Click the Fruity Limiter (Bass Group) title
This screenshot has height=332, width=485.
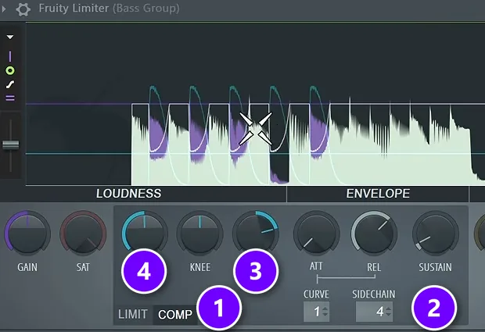coord(109,9)
